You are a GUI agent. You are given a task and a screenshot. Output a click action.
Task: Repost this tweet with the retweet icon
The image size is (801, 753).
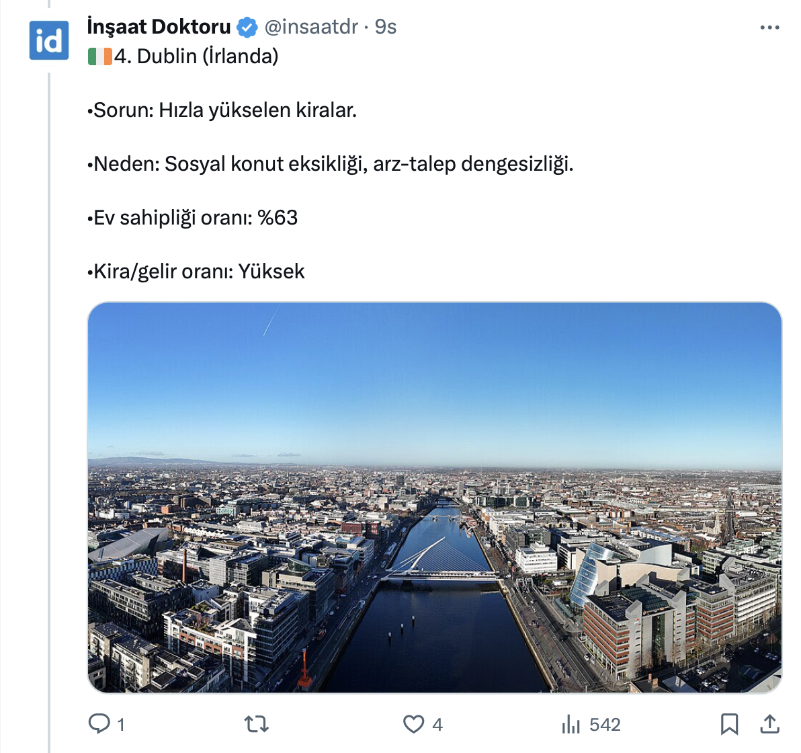click(256, 724)
